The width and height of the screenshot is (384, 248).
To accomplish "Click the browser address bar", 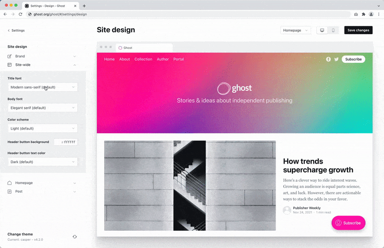I will pos(188,14).
